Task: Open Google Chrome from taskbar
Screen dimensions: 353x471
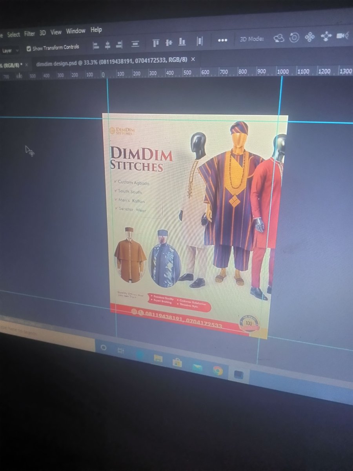Action: (217, 370)
